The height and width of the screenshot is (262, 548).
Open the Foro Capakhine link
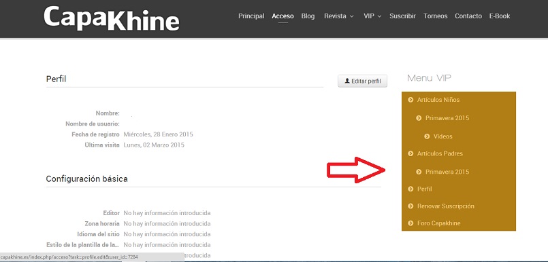pyautogui.click(x=438, y=223)
